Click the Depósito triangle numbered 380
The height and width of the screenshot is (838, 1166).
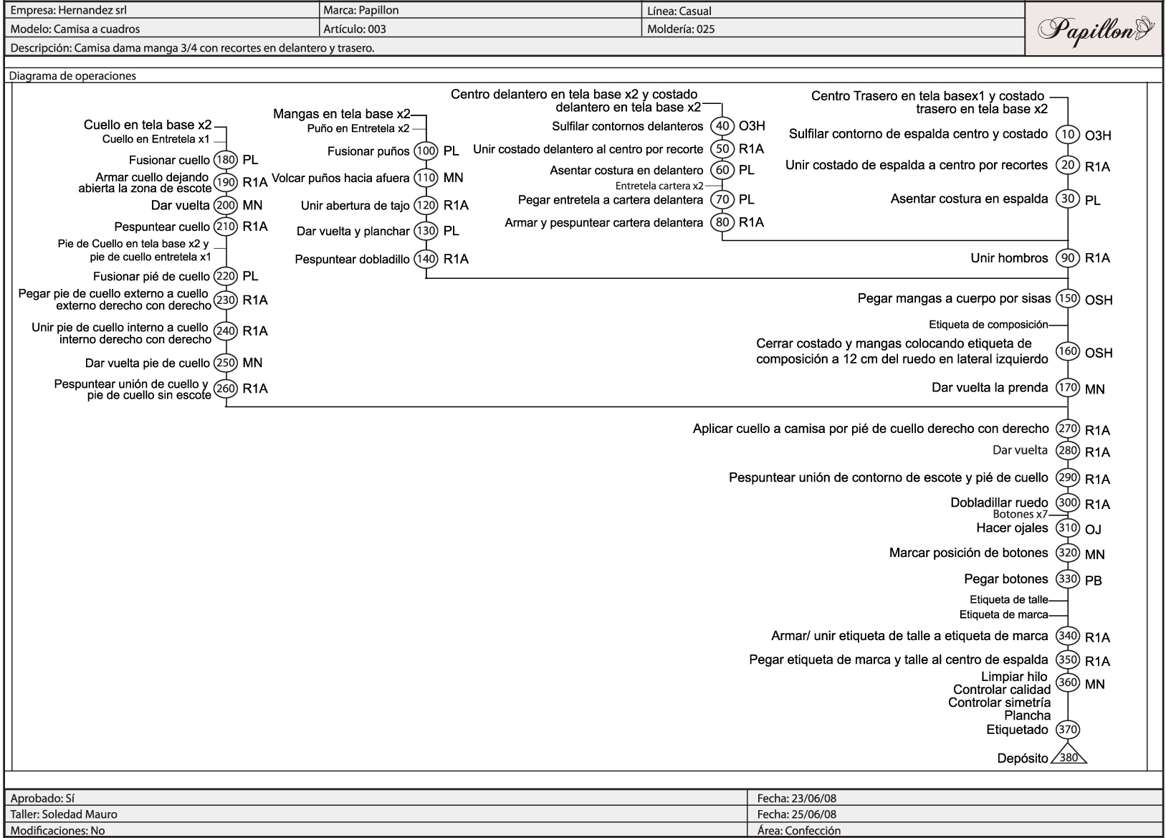tap(1069, 757)
